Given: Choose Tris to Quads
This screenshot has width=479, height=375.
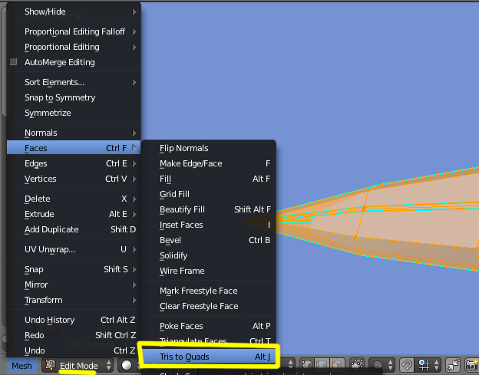Looking at the screenshot, I should 209,357.
